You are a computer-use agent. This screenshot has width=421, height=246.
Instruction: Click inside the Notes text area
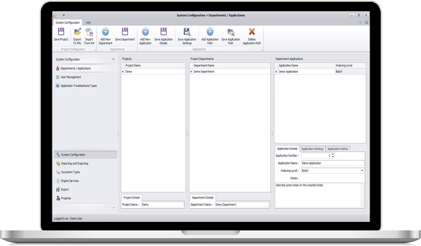tap(317, 195)
